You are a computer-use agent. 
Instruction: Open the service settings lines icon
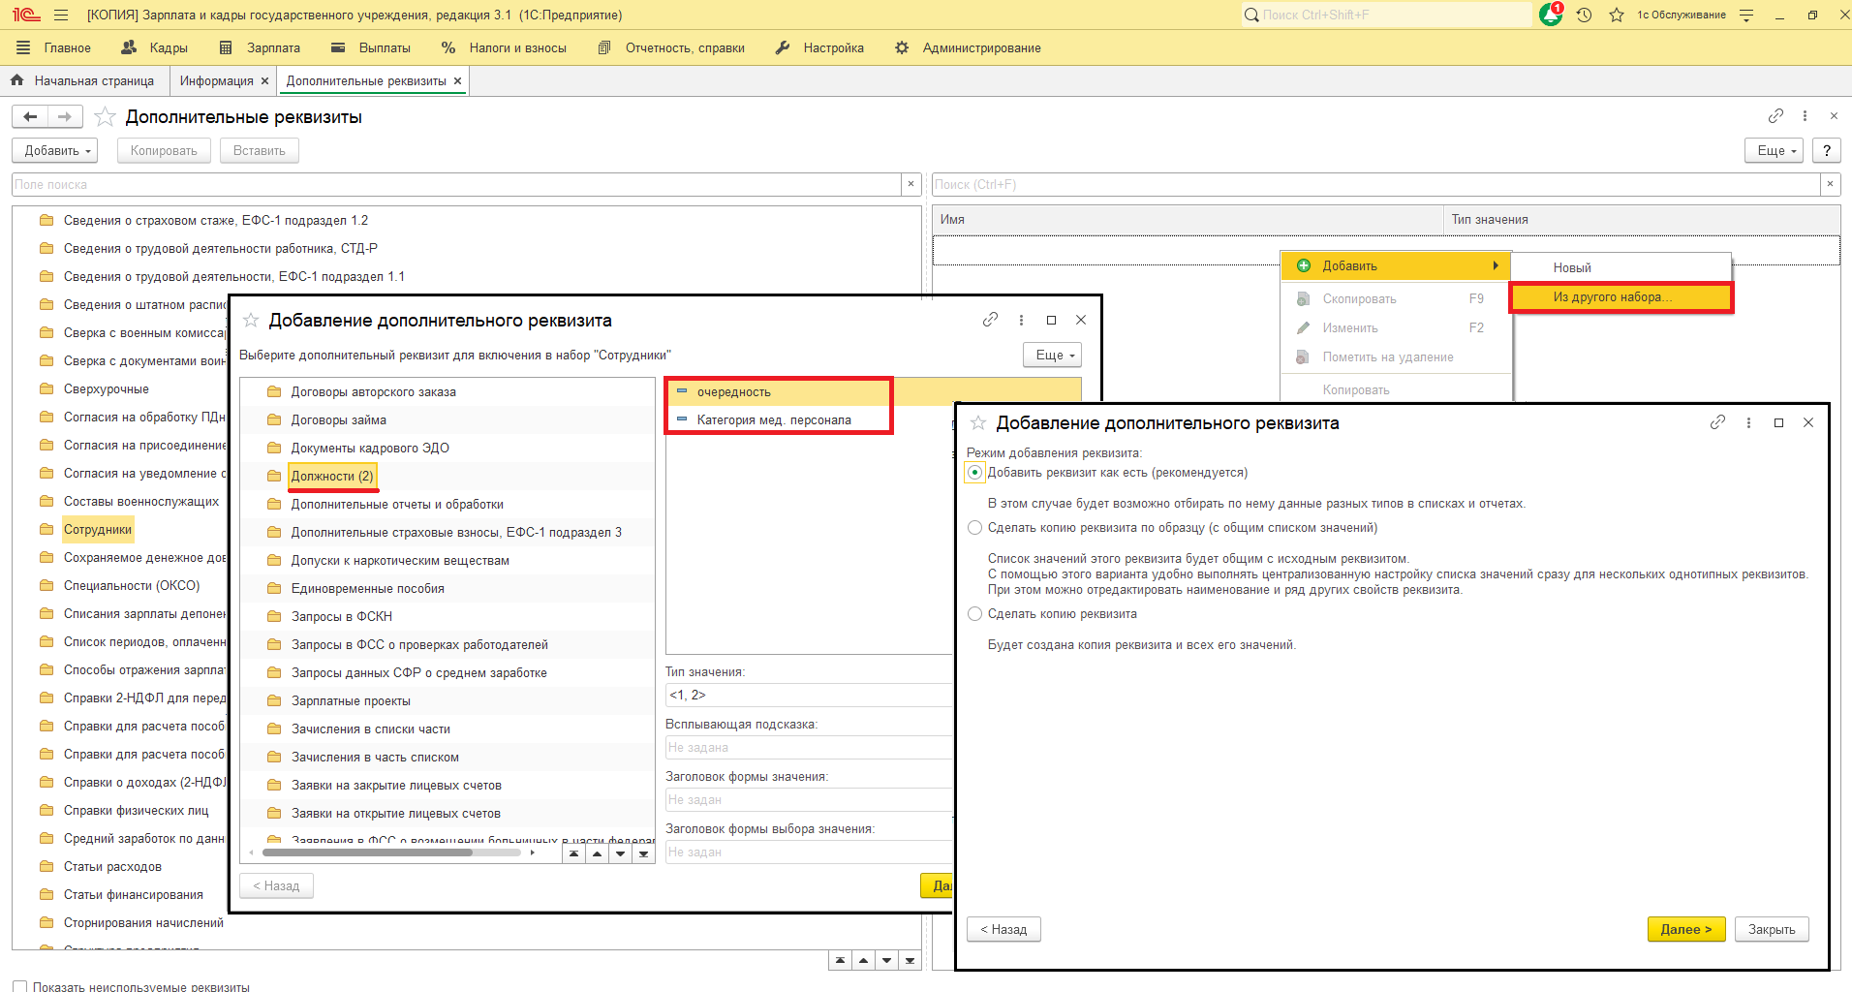[1746, 15]
